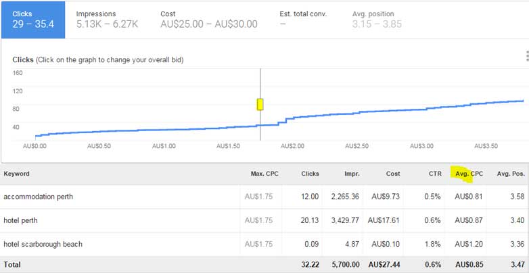Select keyword 'hotel perth'
The image size is (529, 273).
[20, 220]
